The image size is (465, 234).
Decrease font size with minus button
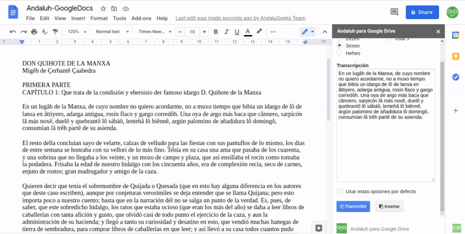click(x=180, y=32)
